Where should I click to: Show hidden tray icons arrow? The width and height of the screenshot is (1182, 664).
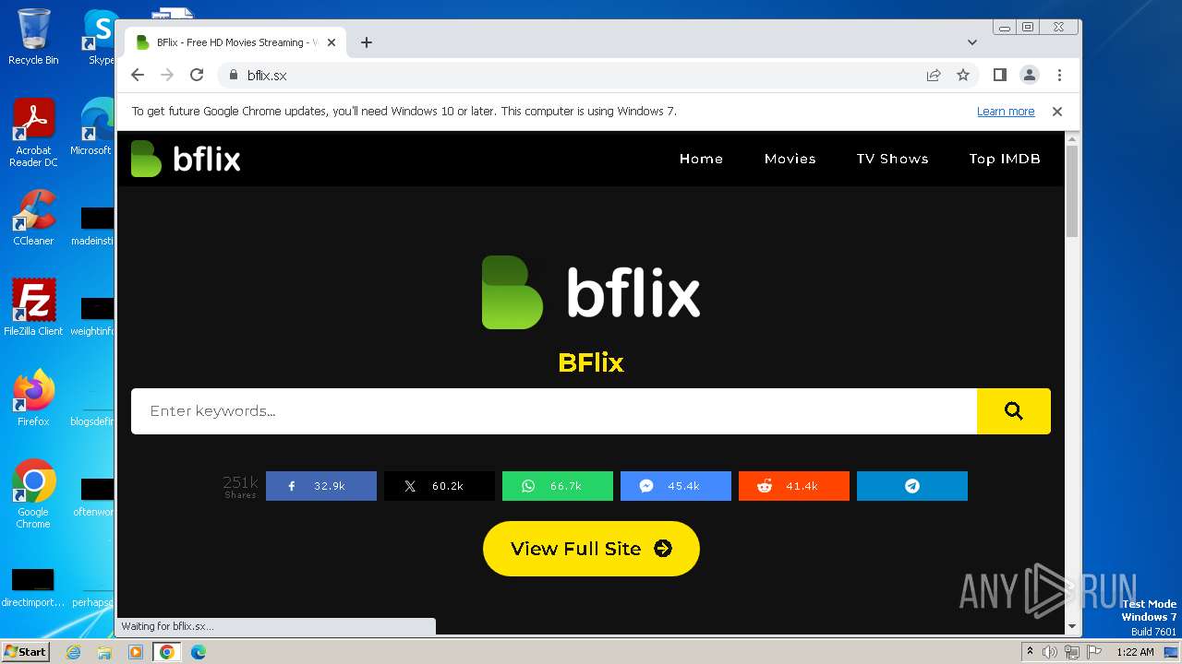pyautogui.click(x=1030, y=652)
